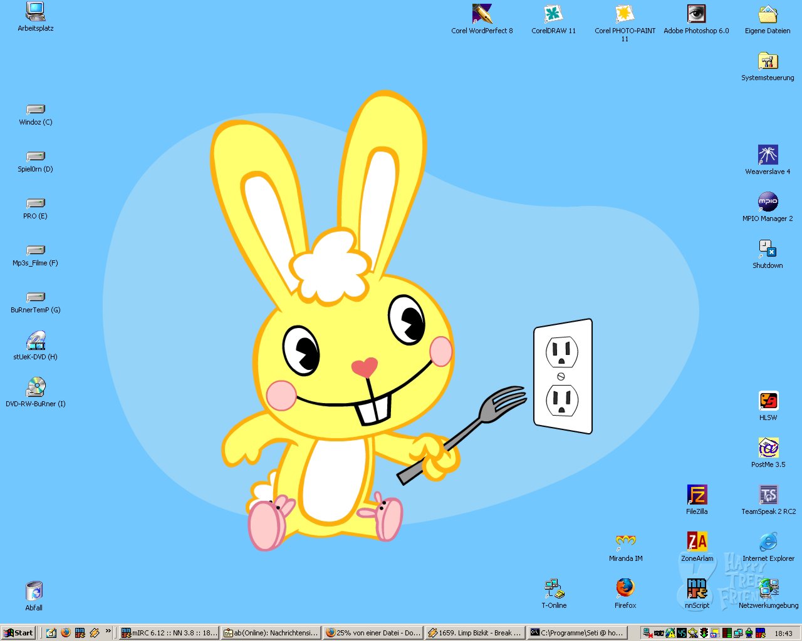The height and width of the screenshot is (641, 802).
Task: Click the ZoneAlarm desktop shortcut
Action: coord(697,542)
